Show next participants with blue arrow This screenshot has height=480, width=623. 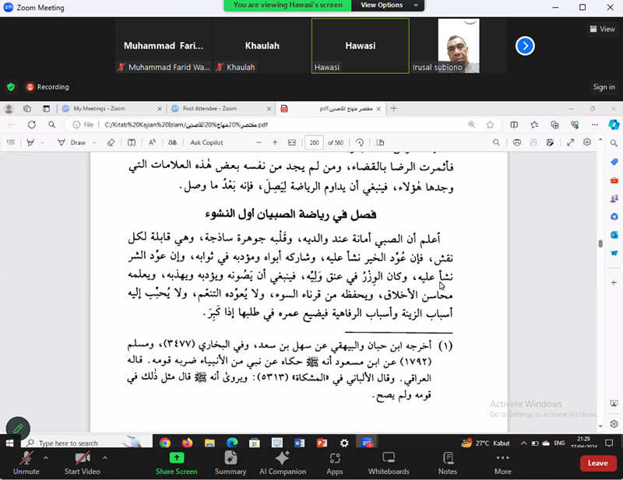click(x=525, y=46)
